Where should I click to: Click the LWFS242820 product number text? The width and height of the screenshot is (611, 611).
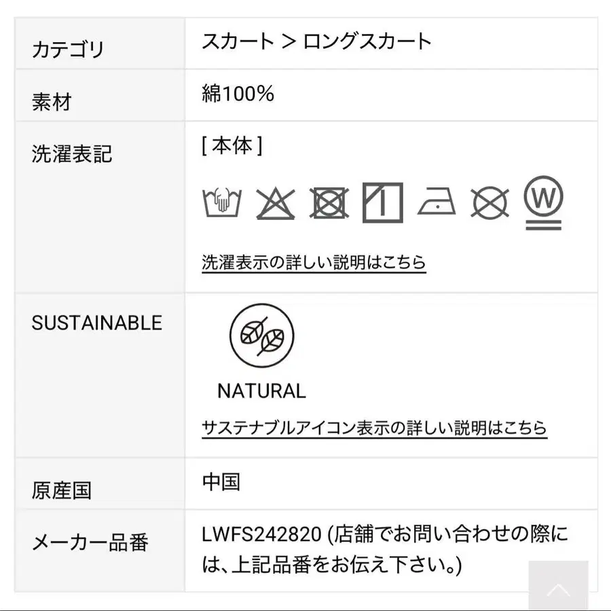(261, 534)
